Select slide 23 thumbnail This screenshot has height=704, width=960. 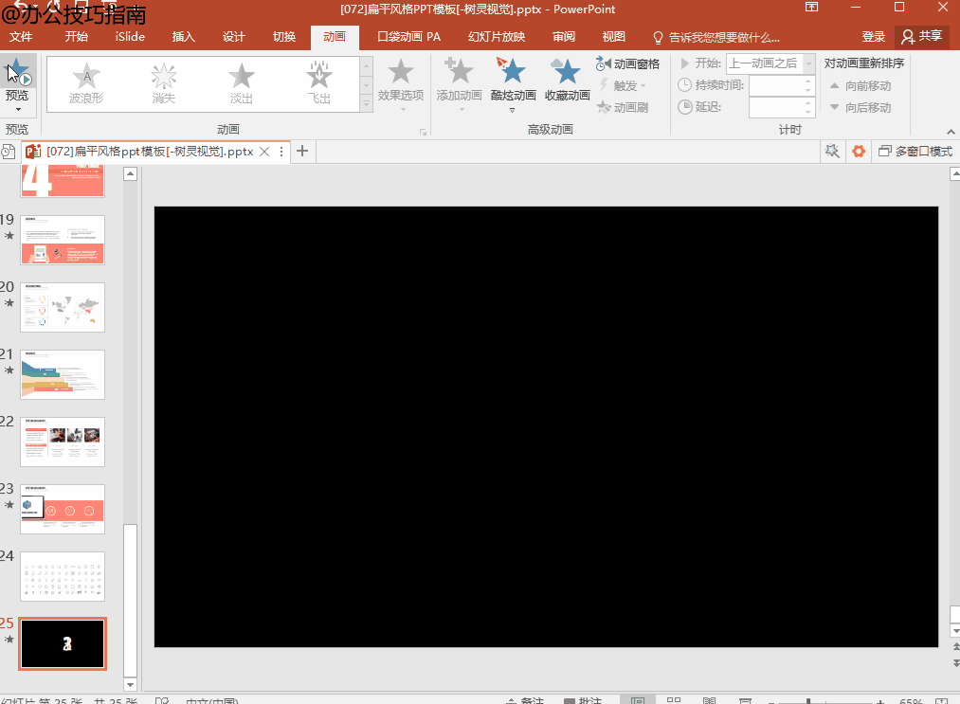[63, 510]
